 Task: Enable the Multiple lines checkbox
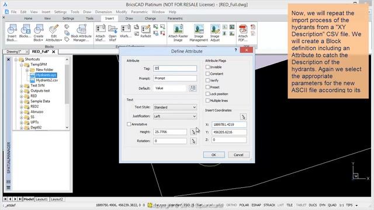tap(207, 100)
